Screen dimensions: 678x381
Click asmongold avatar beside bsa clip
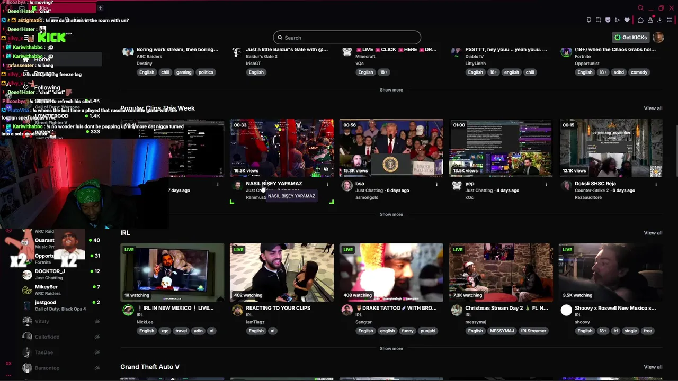(x=347, y=185)
